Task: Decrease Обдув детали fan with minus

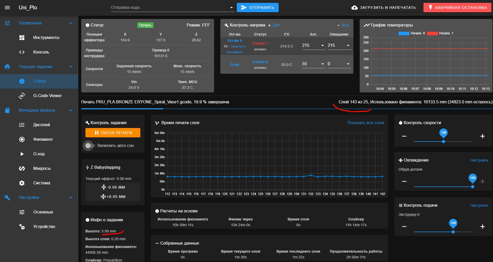Action: 404,182
